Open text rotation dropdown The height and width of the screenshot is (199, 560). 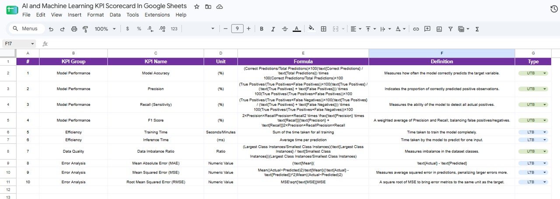(x=400, y=29)
